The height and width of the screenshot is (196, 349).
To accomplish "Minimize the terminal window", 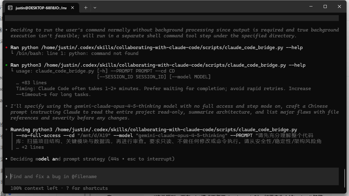I will click(311, 6).
